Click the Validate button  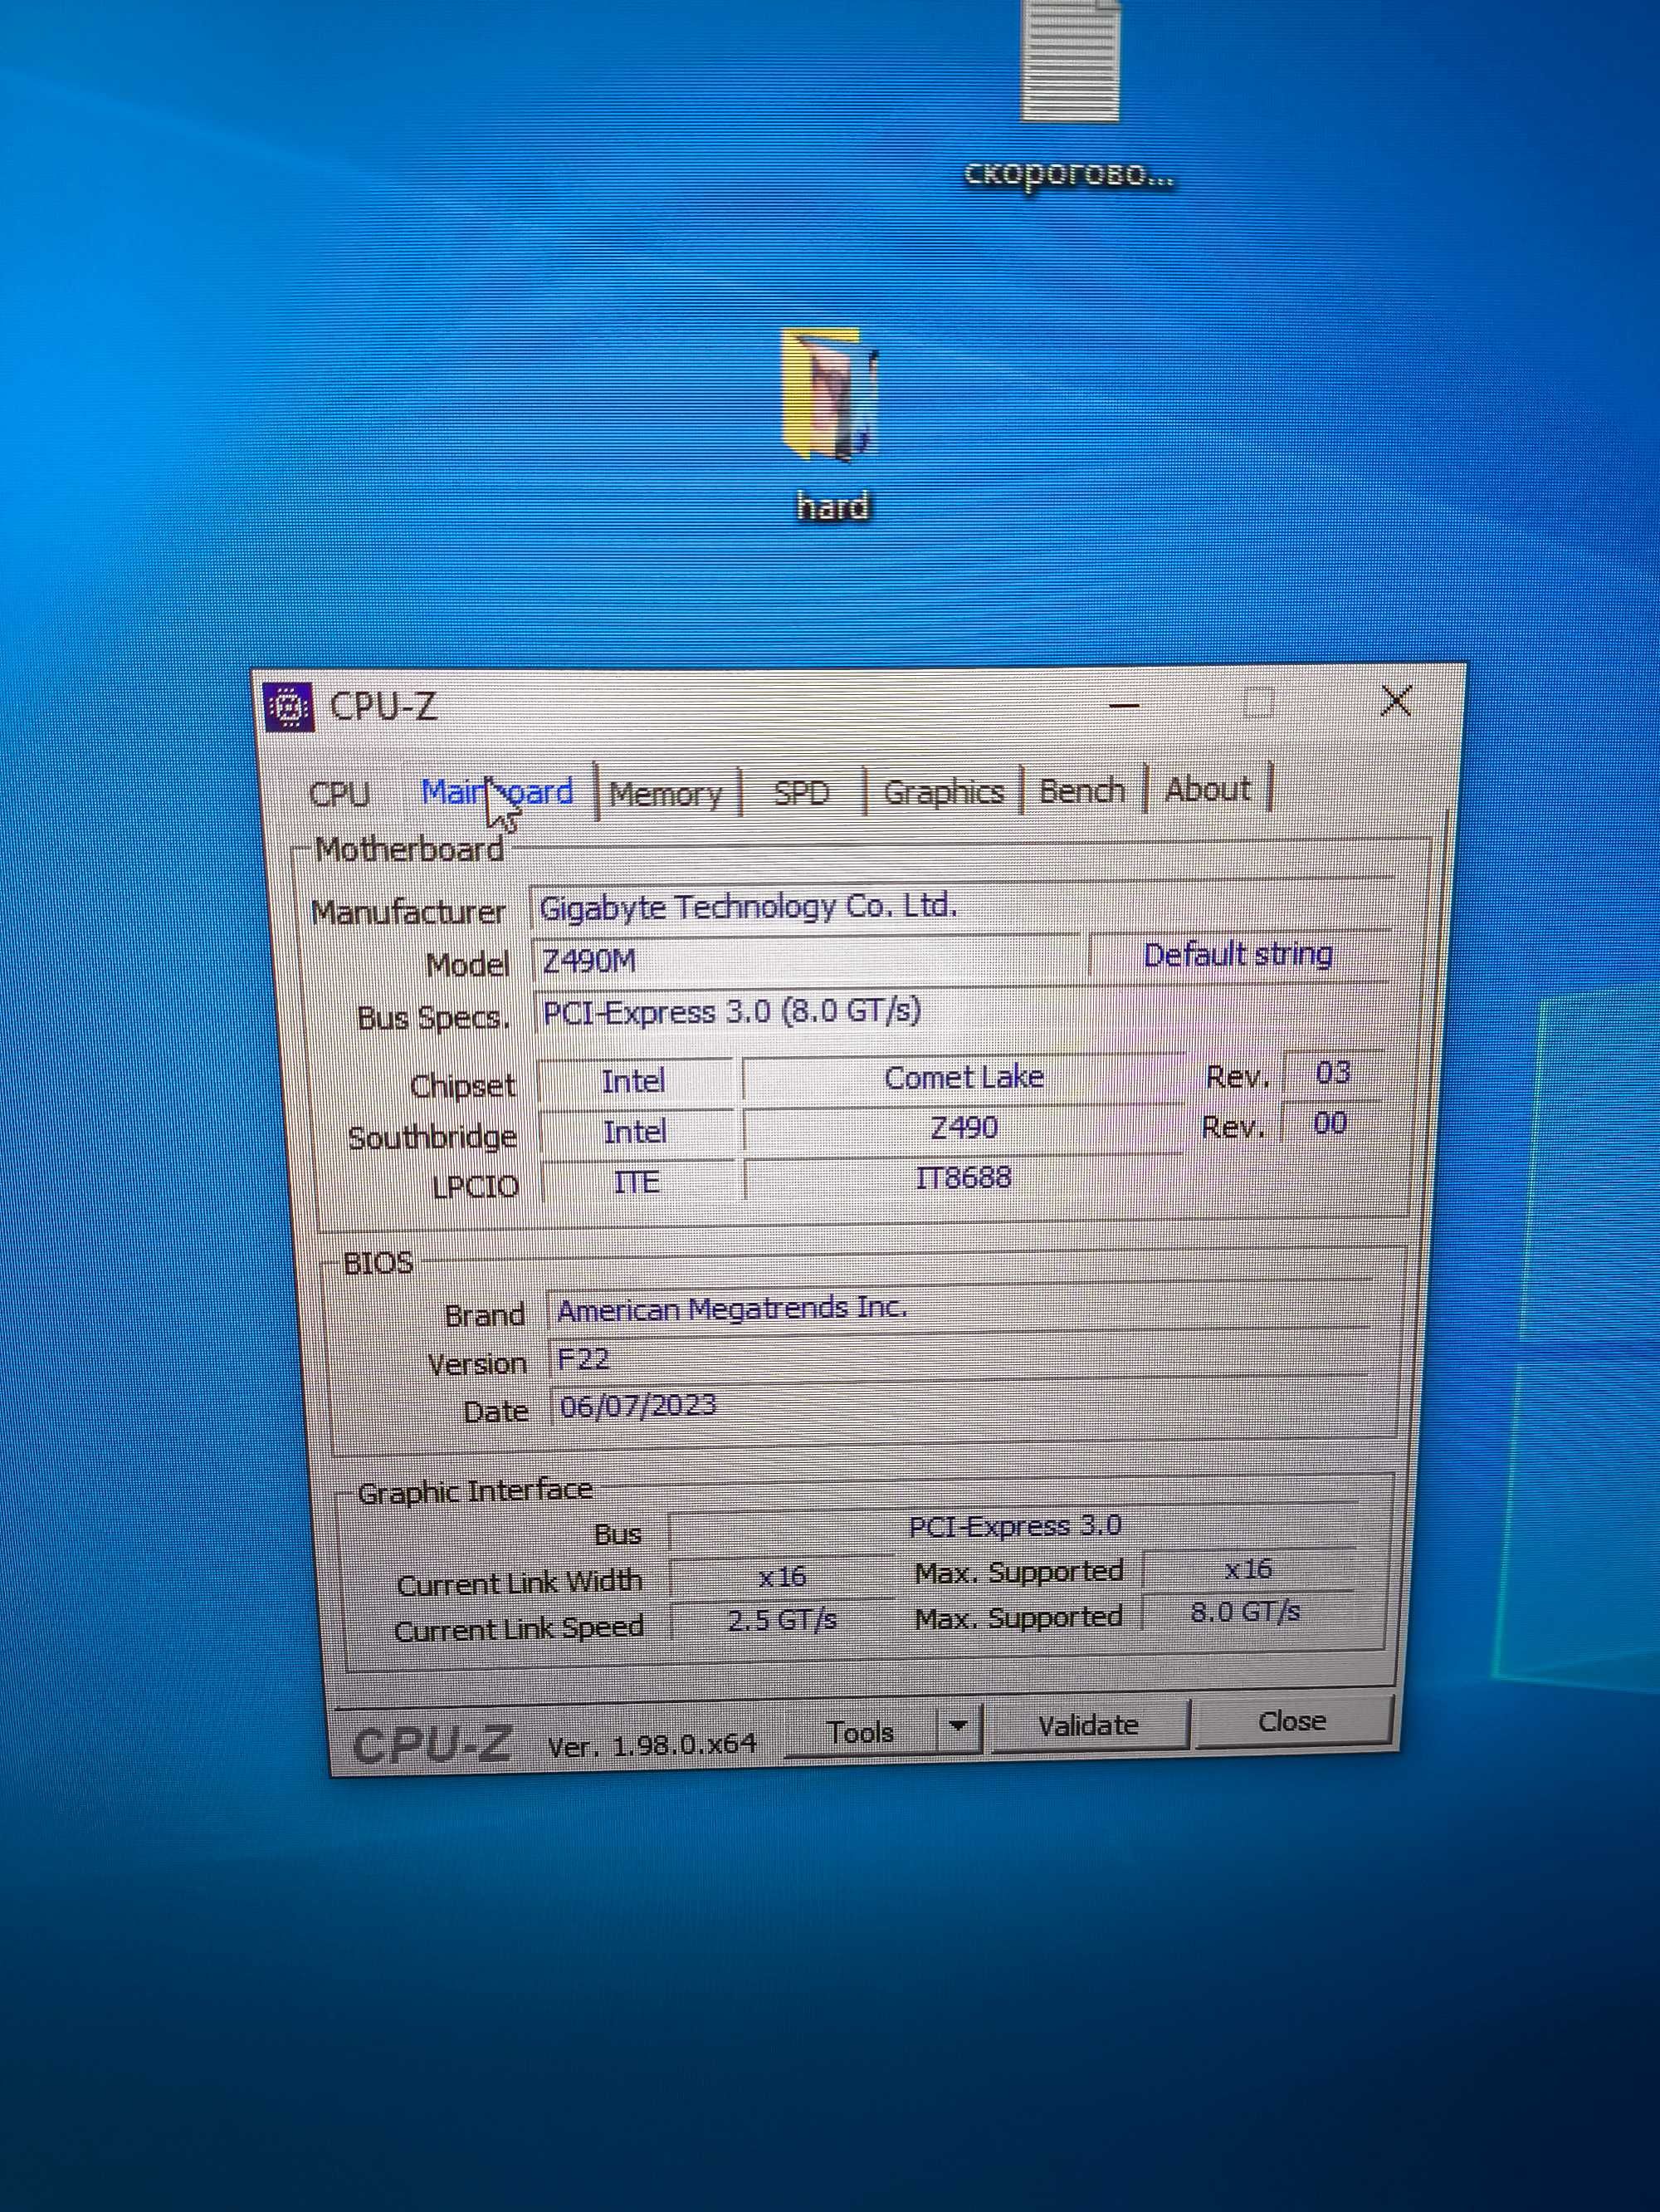pyautogui.click(x=1088, y=1726)
